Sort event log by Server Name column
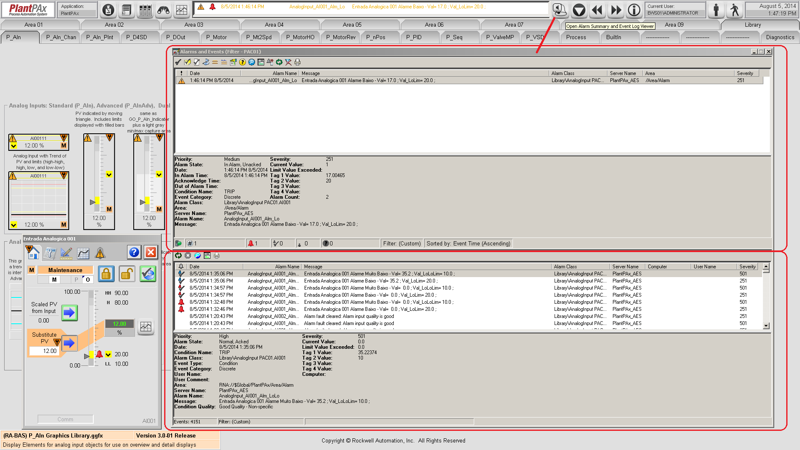The width and height of the screenshot is (800, 450). tap(627, 267)
